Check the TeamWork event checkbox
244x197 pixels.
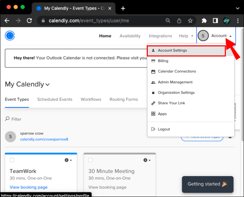coord(12,160)
